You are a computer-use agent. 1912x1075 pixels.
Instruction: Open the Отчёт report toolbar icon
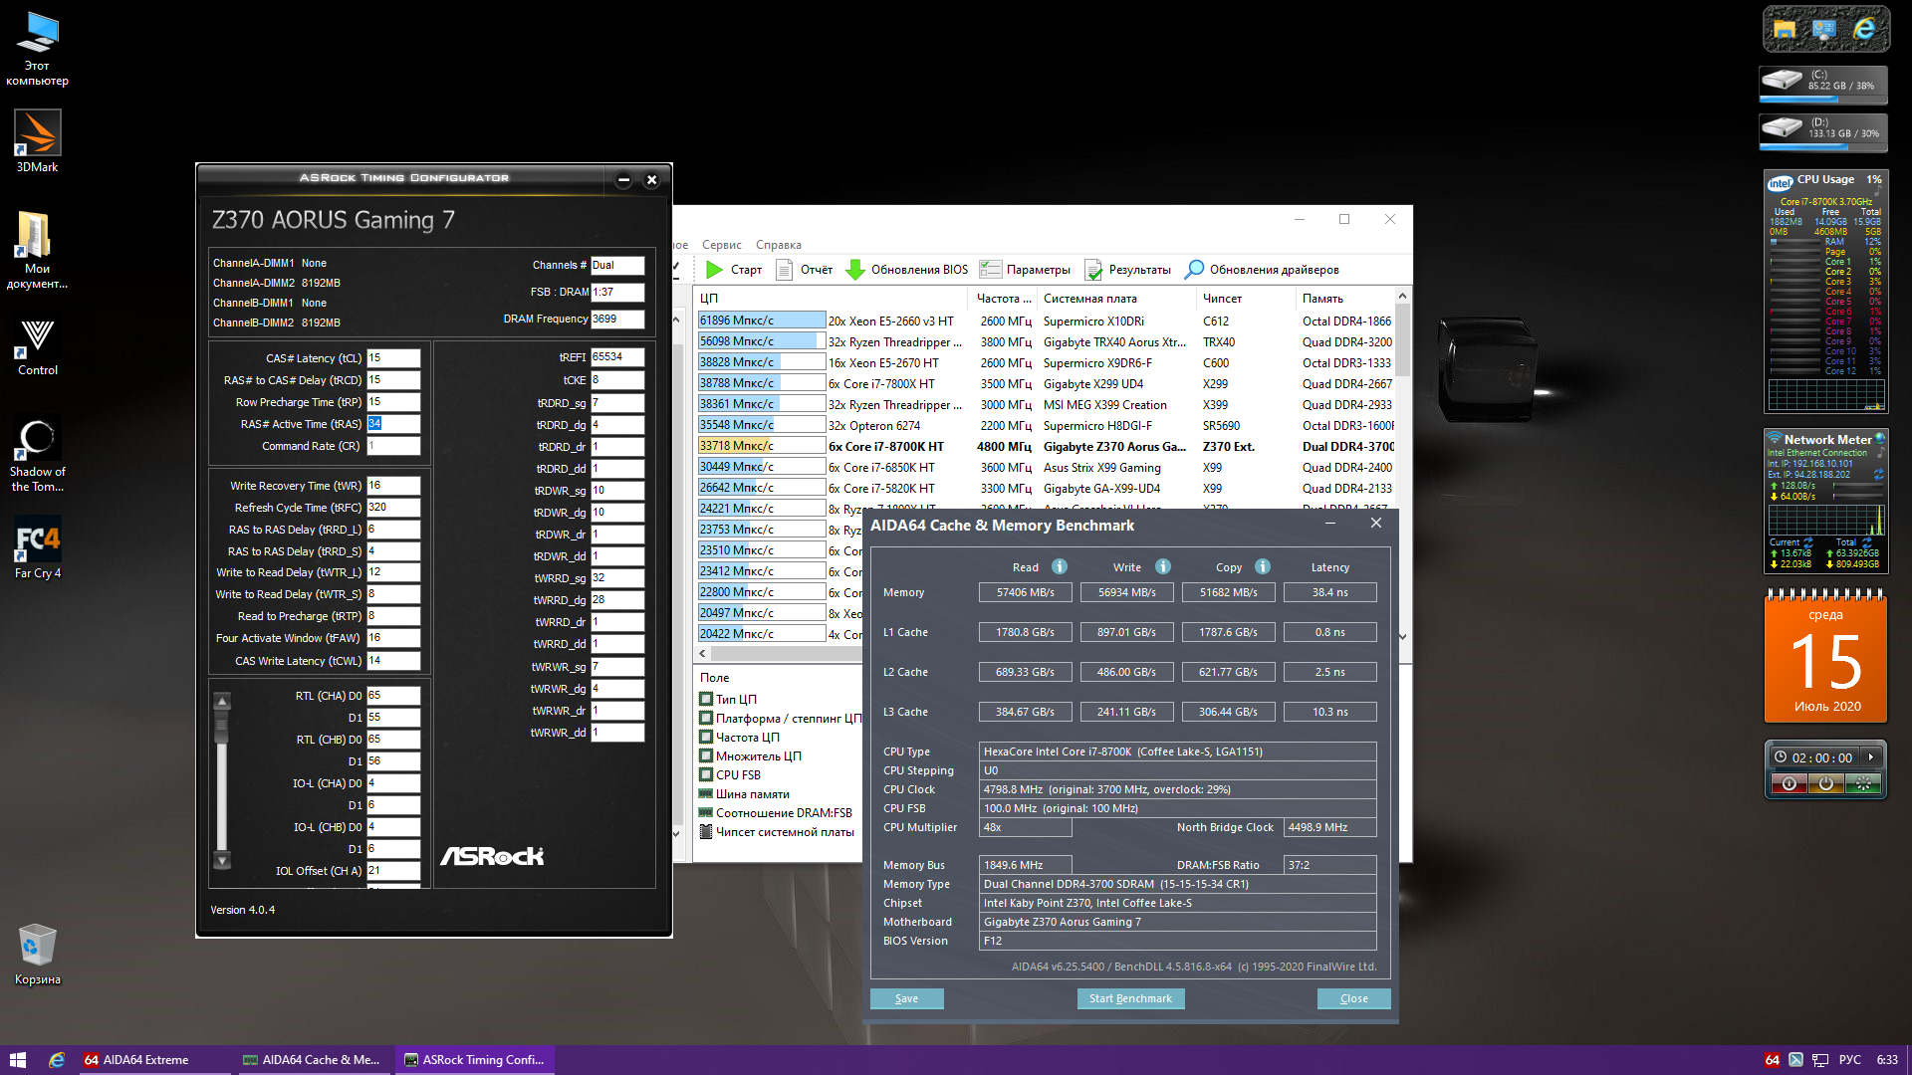click(784, 270)
